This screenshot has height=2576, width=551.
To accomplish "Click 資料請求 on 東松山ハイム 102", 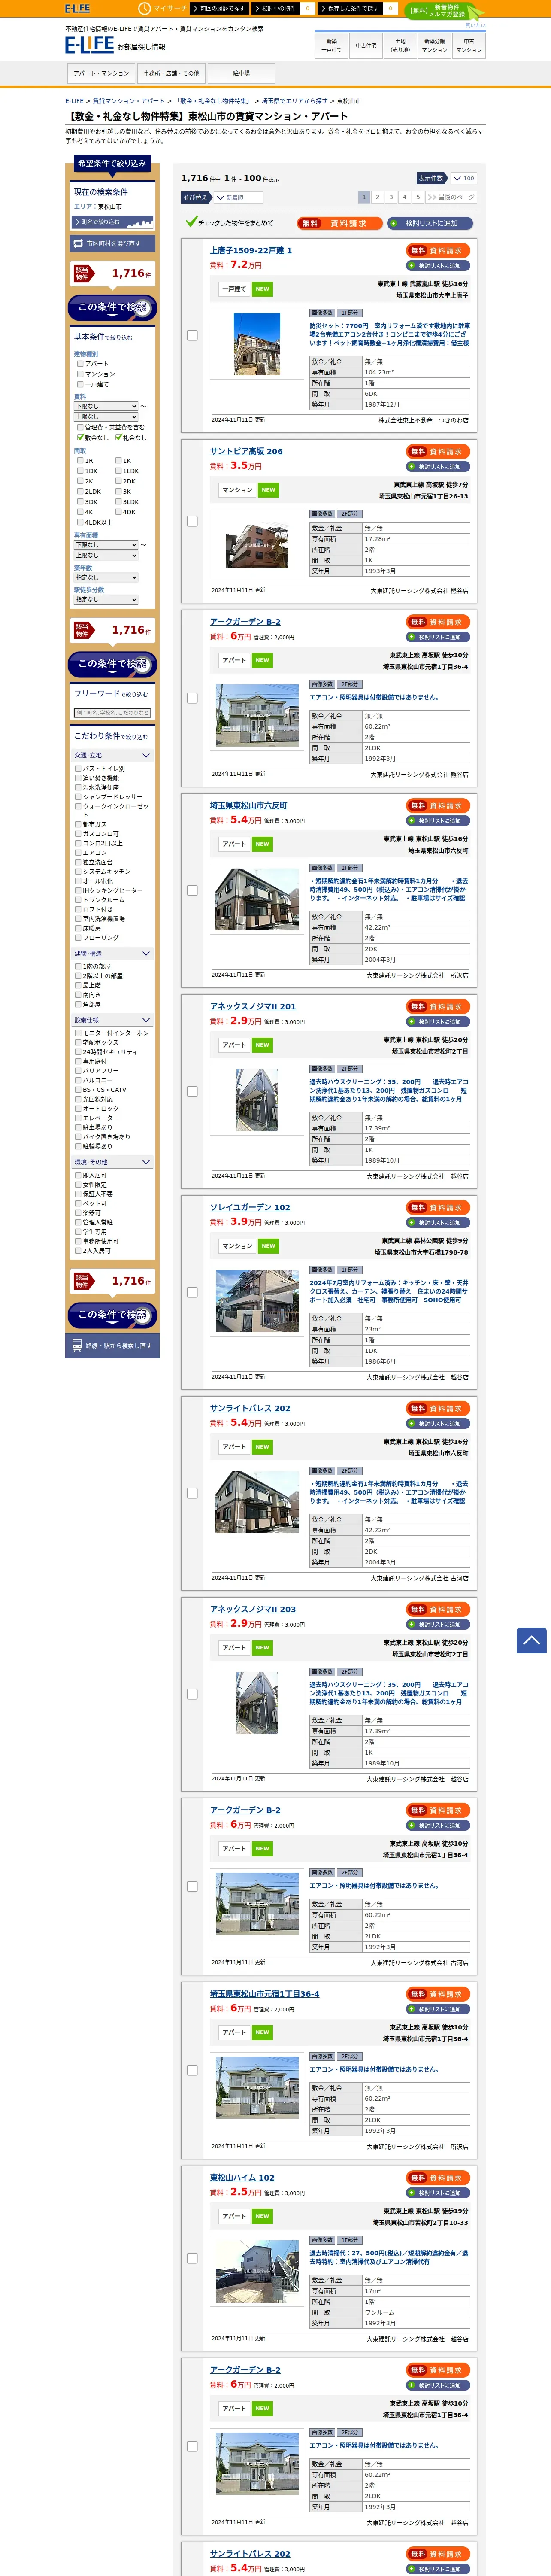I will 438,2178.
